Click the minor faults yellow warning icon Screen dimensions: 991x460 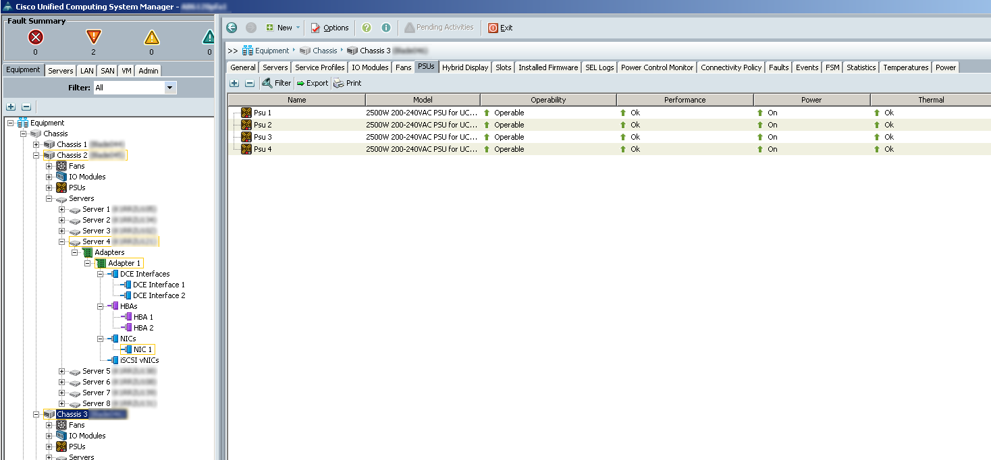click(x=152, y=38)
